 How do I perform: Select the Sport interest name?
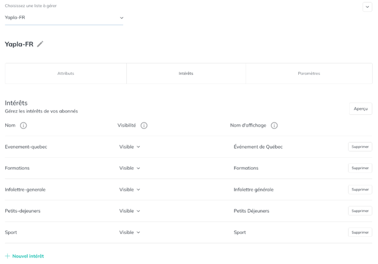(x=11, y=233)
